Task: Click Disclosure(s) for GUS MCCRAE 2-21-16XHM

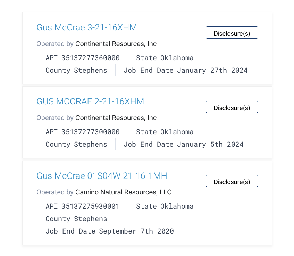Action: [x=232, y=107]
